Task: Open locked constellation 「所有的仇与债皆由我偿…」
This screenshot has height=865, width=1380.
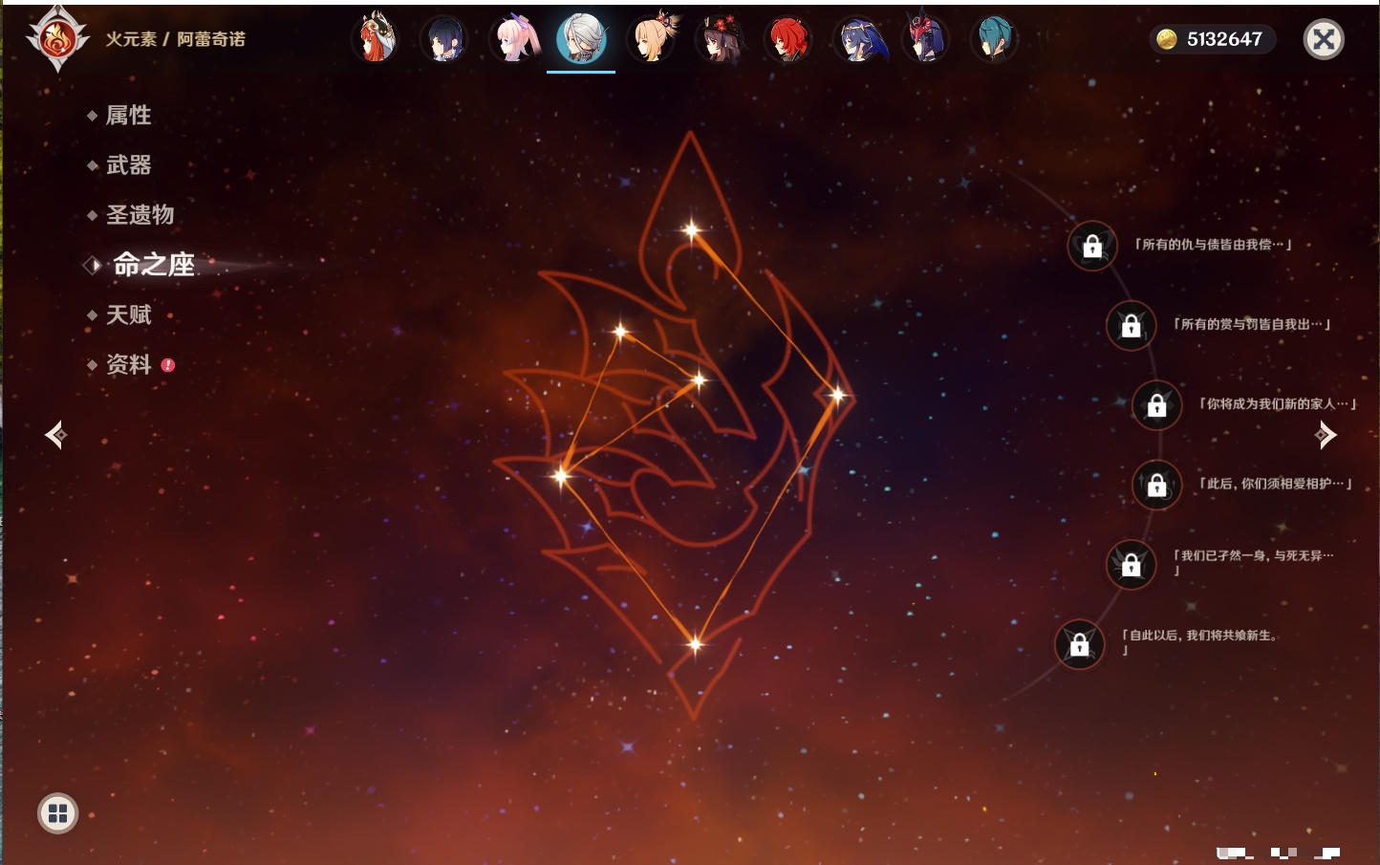Action: click(1092, 247)
